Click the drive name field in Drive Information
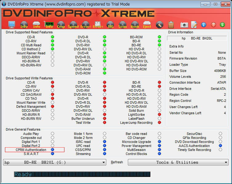232x184 pixels. (197, 38)
